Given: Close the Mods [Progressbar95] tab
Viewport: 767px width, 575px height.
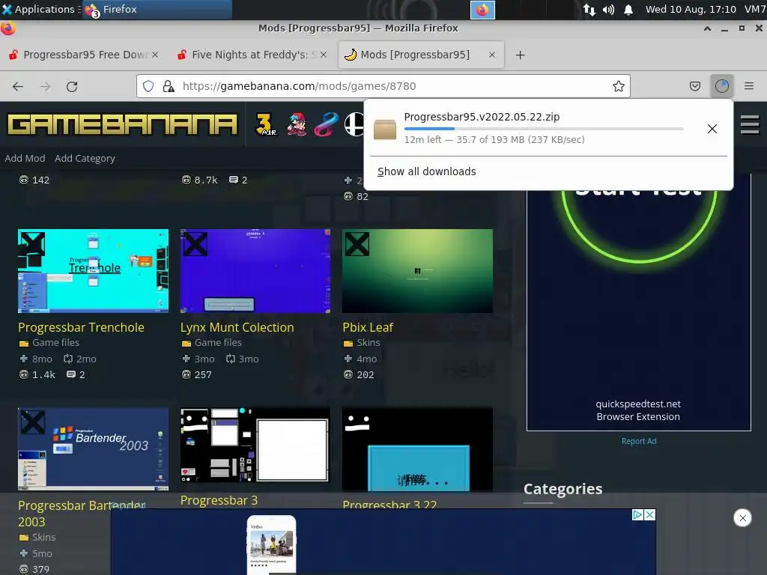Looking at the screenshot, I should (492, 55).
